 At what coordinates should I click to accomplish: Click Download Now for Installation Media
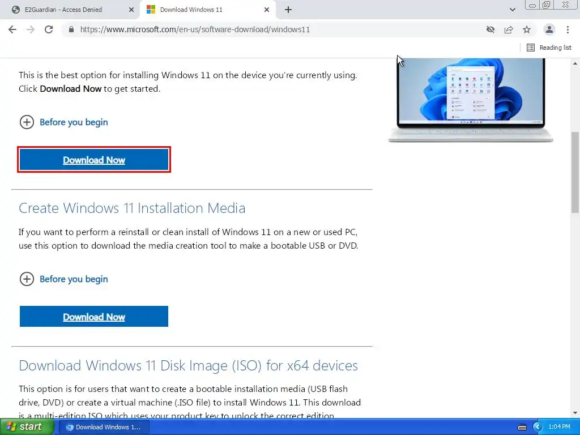point(94,317)
